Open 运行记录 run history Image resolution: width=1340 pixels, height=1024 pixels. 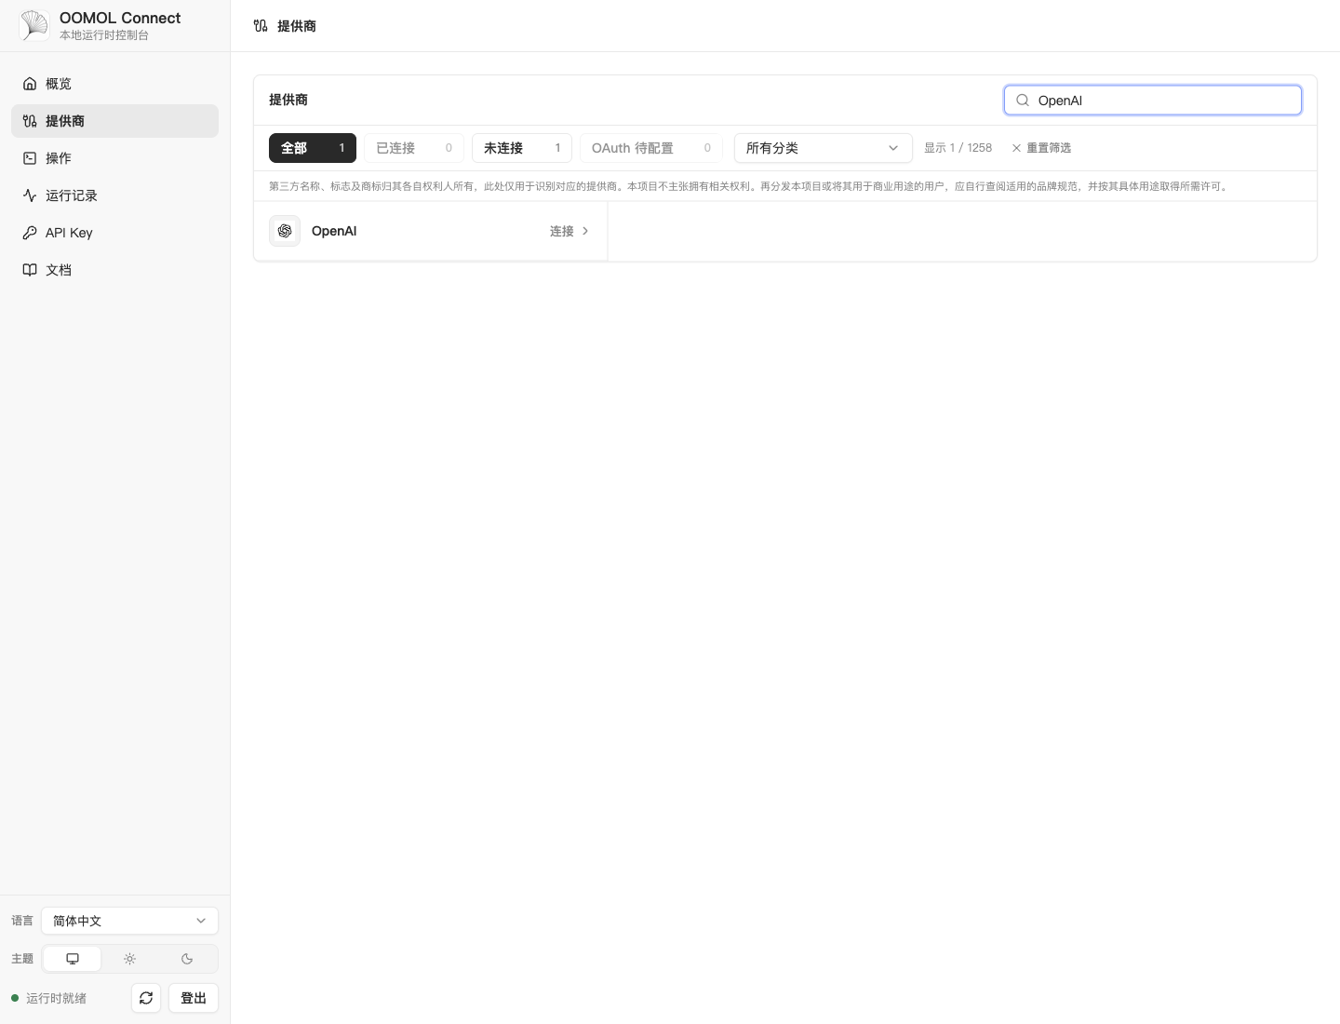pos(114,195)
